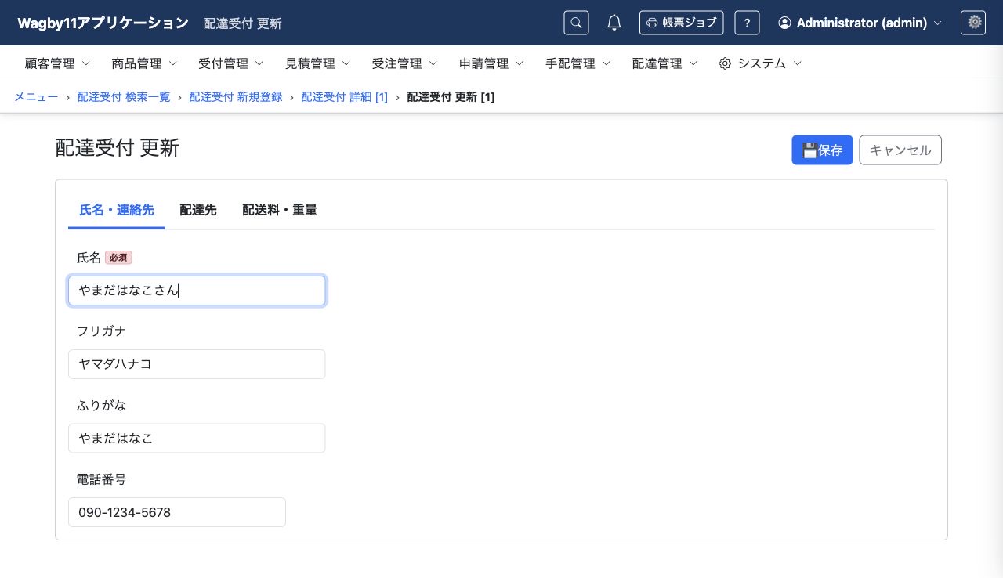Click the 配達受付 更新 [1] breadcrumb text
Image resolution: width=1003 pixels, height=578 pixels.
click(451, 97)
